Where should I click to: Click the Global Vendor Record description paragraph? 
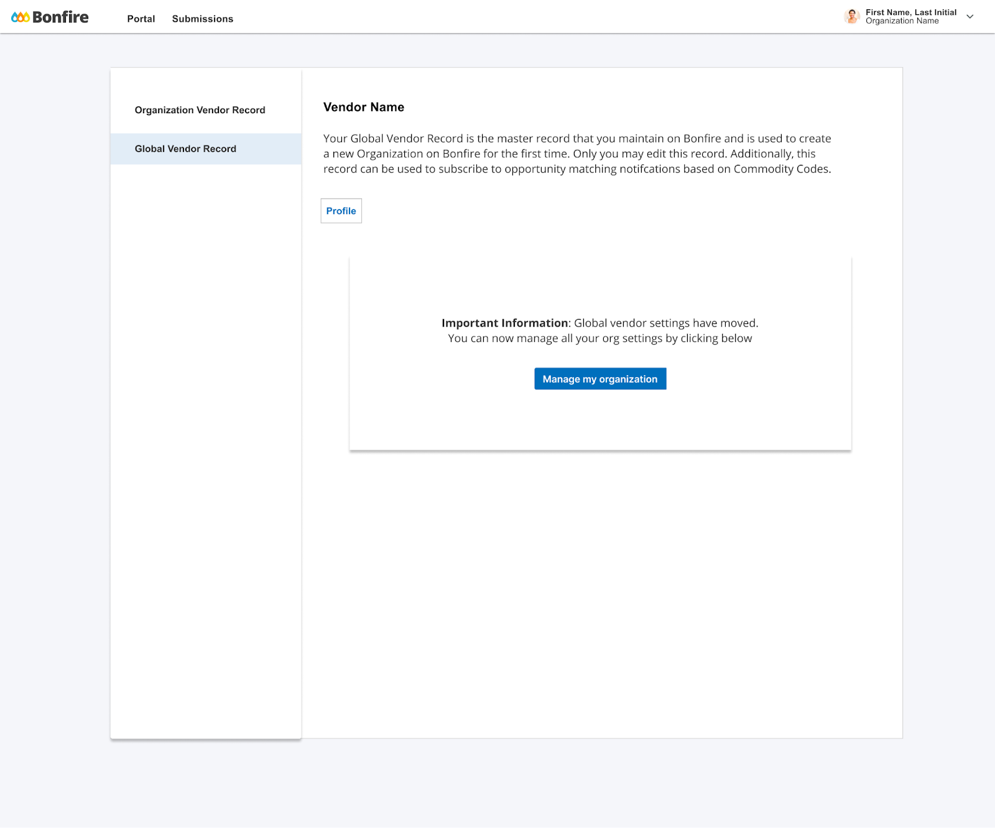coord(577,154)
